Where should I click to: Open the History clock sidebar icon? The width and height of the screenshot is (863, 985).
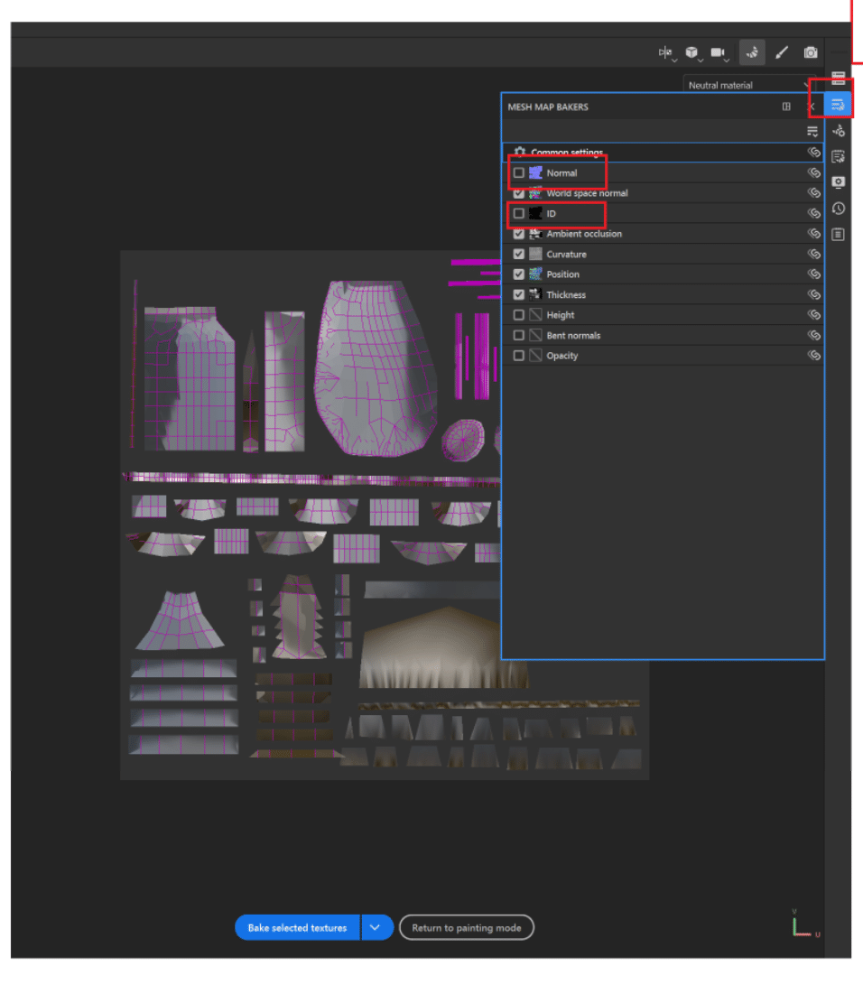click(839, 209)
